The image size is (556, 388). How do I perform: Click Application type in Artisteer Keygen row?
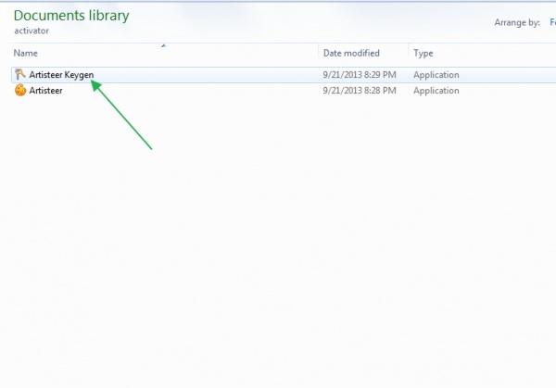(x=436, y=75)
